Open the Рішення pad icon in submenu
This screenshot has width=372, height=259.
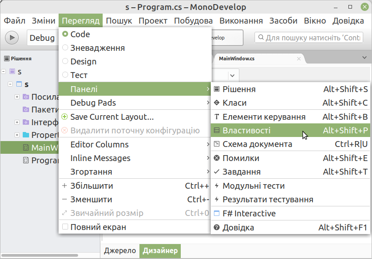[217, 89]
